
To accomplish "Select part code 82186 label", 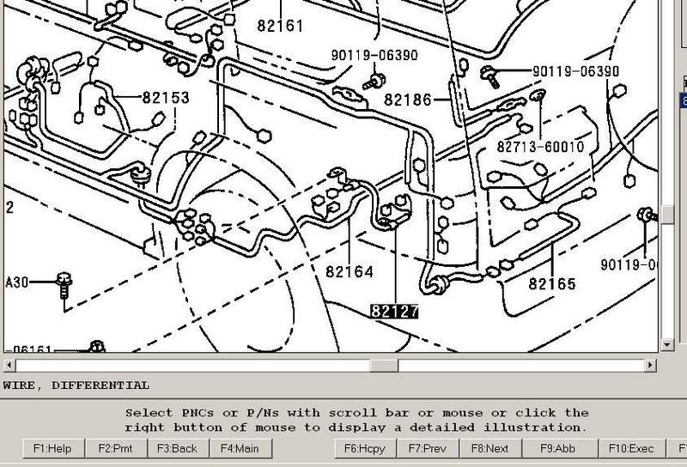I will [408, 100].
